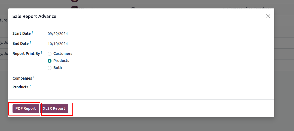This screenshot has width=294, height=131.
Task: Click the Start Date field label
Action: 22,33
